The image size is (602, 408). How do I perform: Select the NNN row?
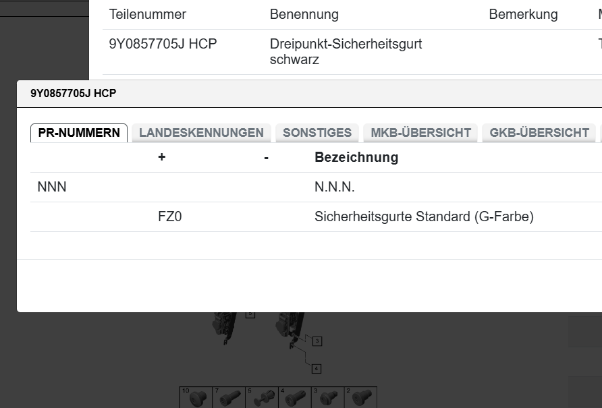point(52,187)
